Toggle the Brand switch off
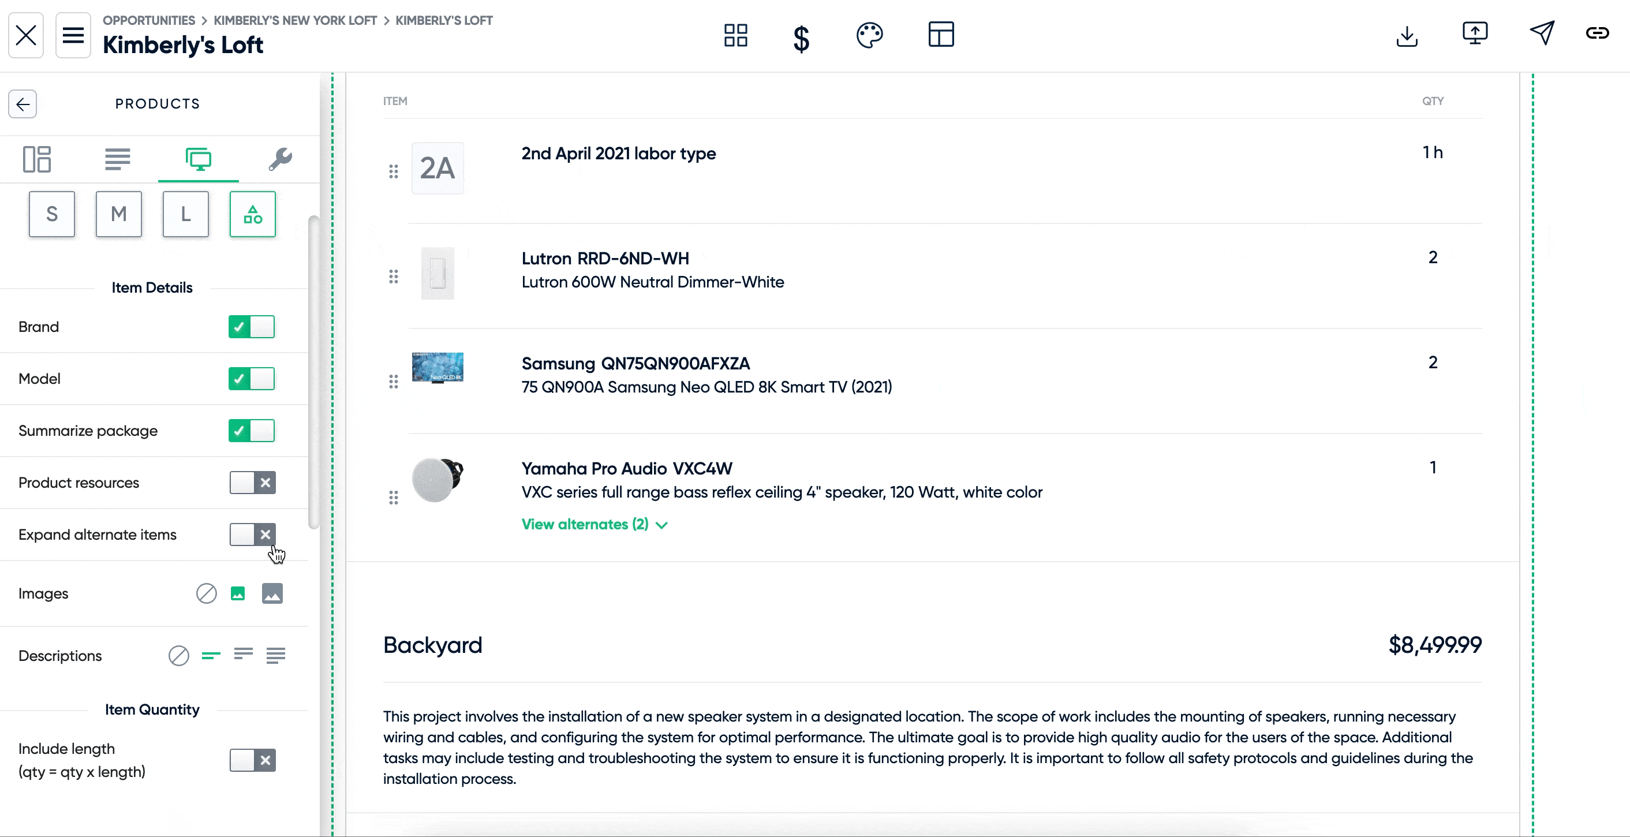The image size is (1630, 837). tap(252, 327)
